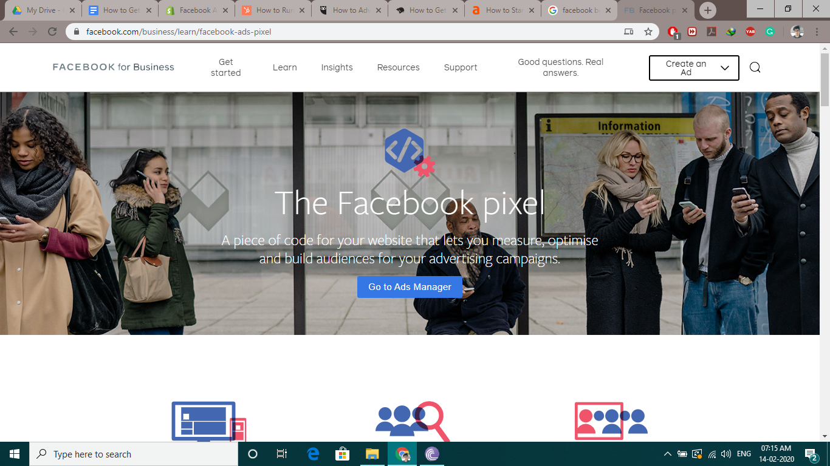Image resolution: width=830 pixels, height=466 pixels.
Task: Click the red YAB extension icon
Action: [x=750, y=32]
